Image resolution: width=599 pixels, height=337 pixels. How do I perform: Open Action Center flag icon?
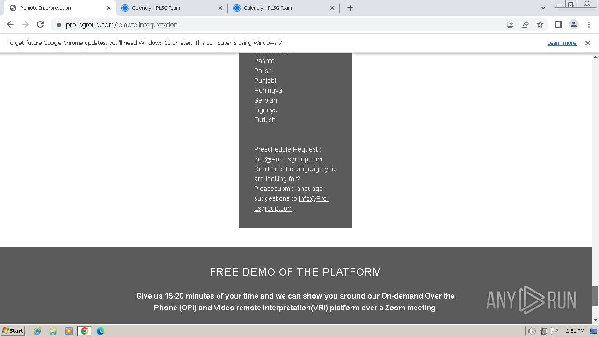click(x=555, y=331)
